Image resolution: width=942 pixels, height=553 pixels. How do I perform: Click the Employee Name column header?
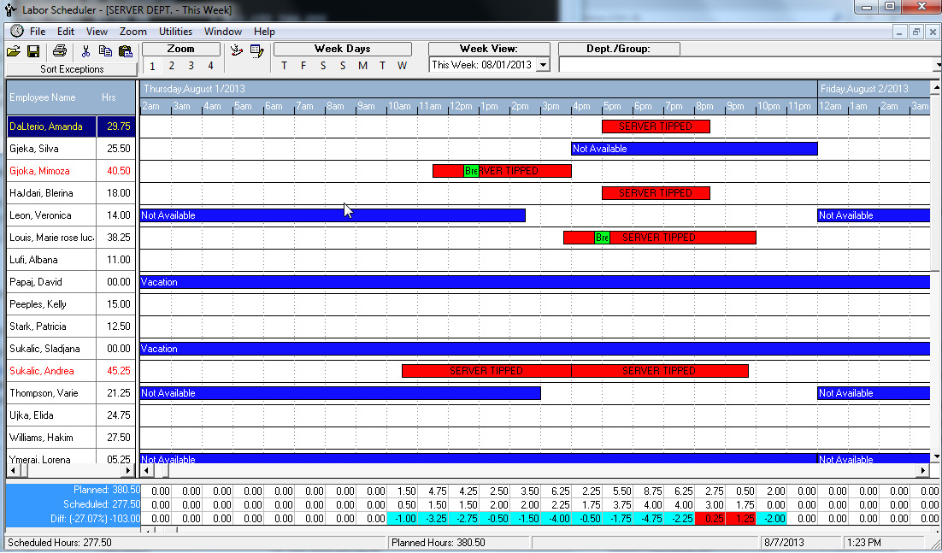43,97
